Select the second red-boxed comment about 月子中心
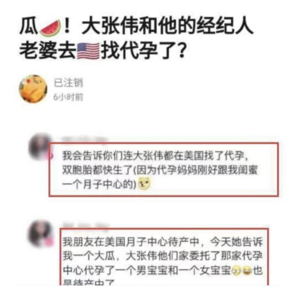 pos(164,256)
